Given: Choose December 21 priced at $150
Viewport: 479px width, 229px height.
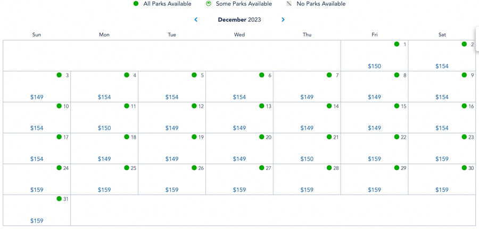Looking at the screenshot, I should [307, 159].
